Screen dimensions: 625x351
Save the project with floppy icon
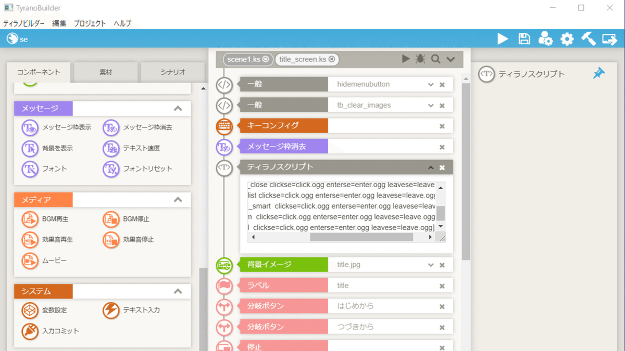[x=524, y=39]
